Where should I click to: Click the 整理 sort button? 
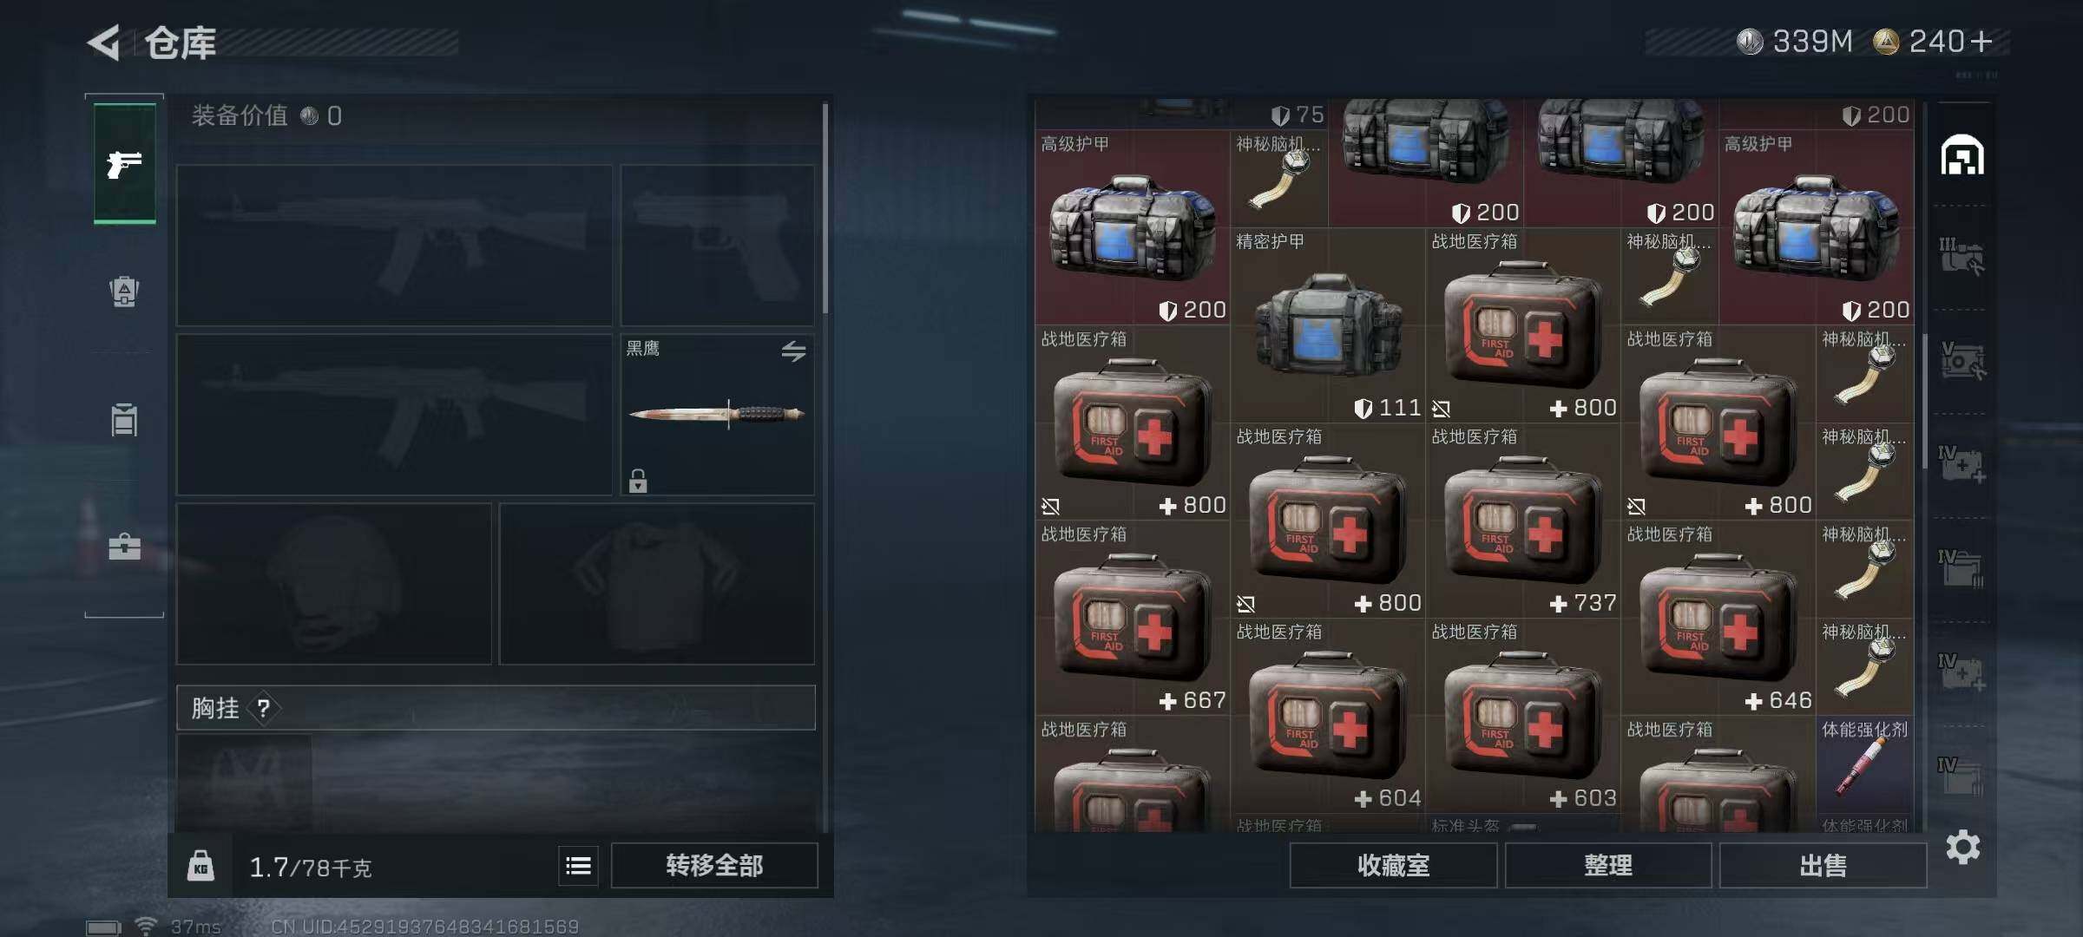[1607, 865]
